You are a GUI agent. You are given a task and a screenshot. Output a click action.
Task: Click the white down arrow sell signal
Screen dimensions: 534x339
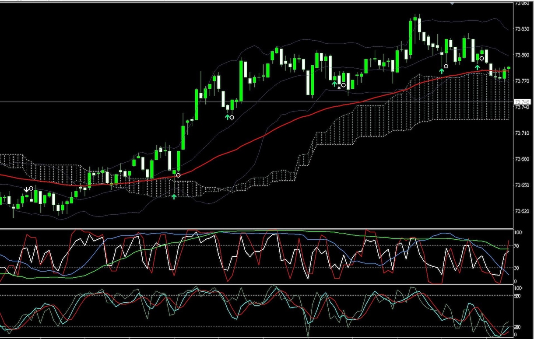[26, 189]
